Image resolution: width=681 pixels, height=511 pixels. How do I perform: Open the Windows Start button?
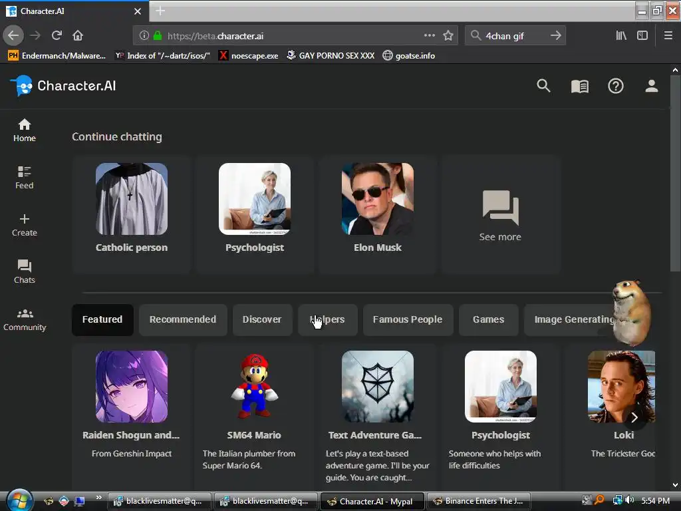coord(19,500)
